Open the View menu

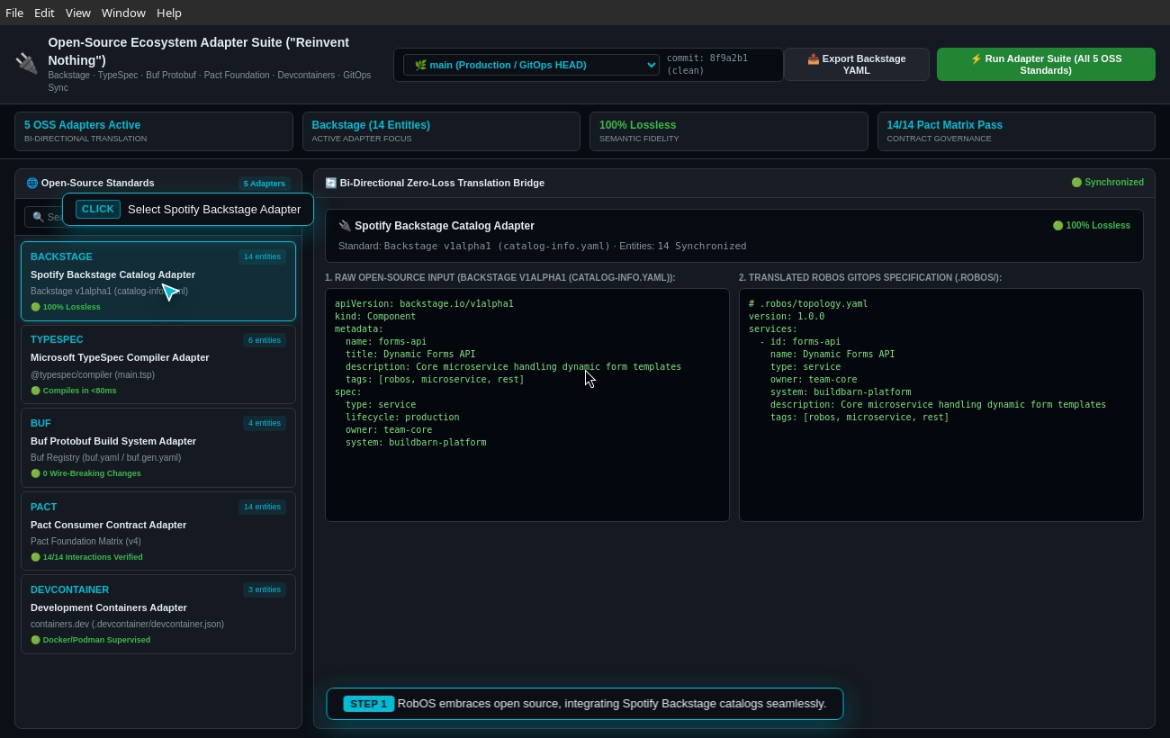pyautogui.click(x=78, y=13)
